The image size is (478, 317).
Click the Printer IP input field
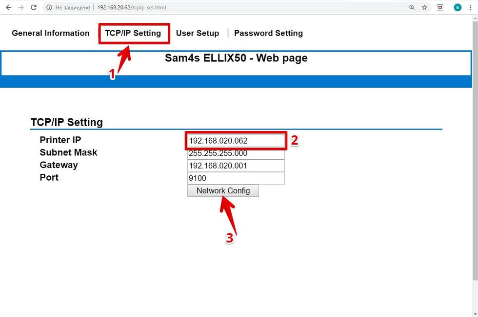pyautogui.click(x=236, y=141)
